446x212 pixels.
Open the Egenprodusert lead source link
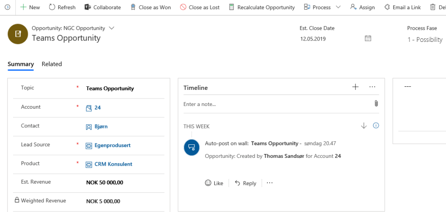pos(112,145)
